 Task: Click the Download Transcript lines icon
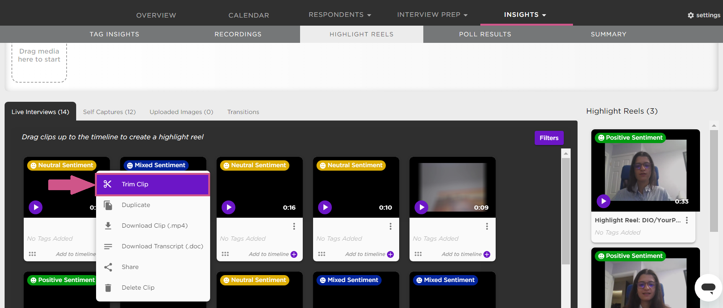coord(108,246)
